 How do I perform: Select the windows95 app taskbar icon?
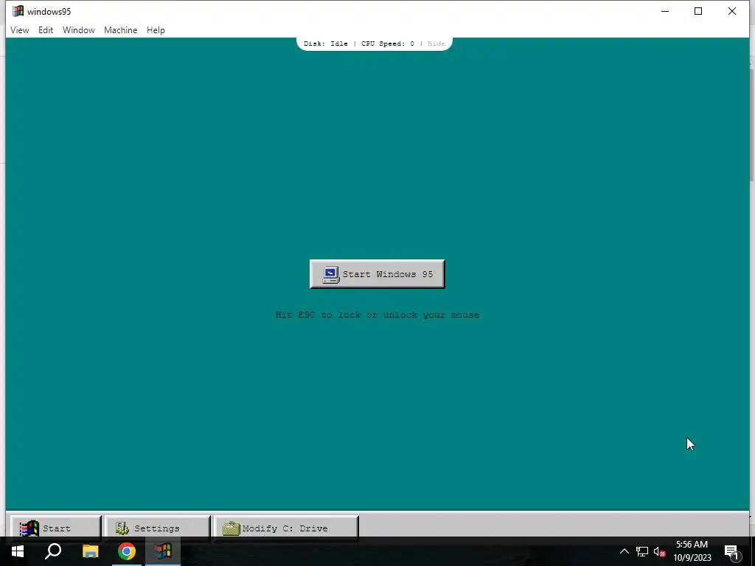[x=163, y=551]
